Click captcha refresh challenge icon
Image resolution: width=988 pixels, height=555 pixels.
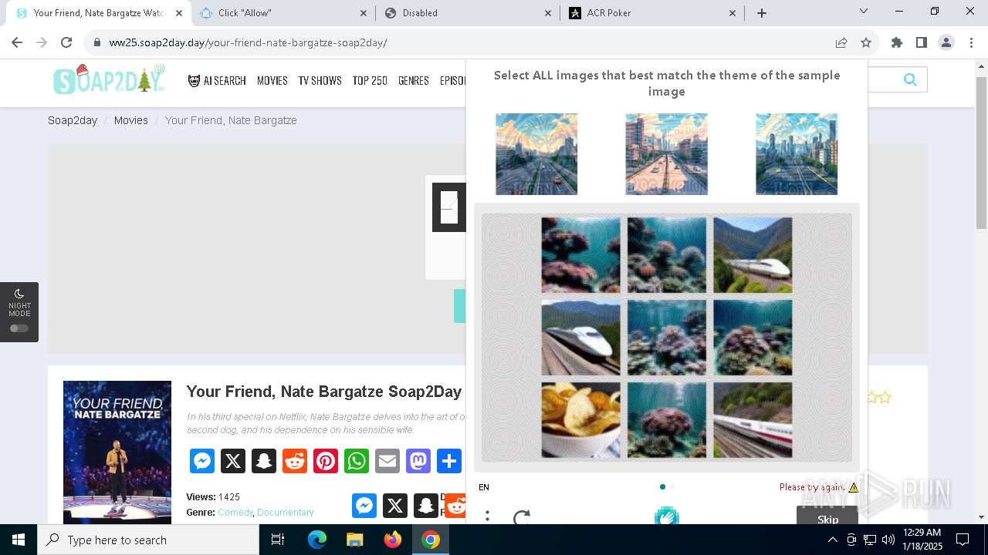[522, 516]
